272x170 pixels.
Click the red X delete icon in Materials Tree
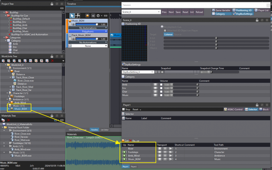click(x=9, y=120)
